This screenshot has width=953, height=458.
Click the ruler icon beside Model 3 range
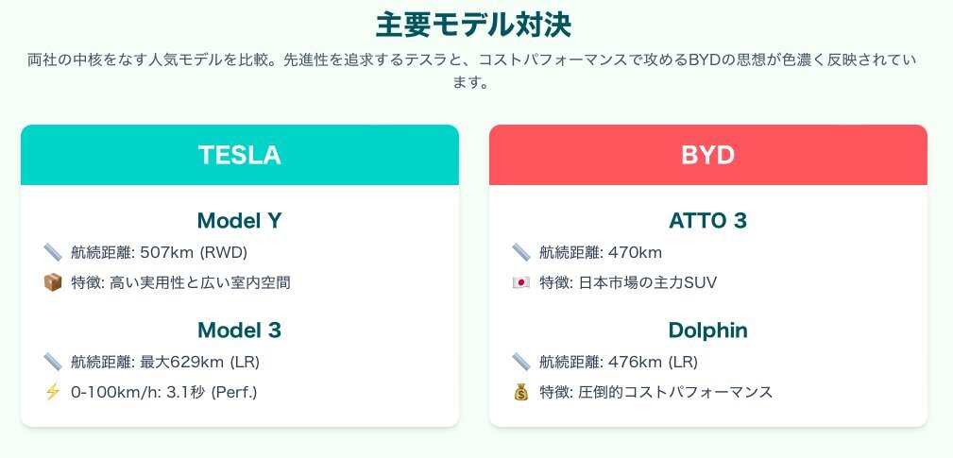point(53,362)
